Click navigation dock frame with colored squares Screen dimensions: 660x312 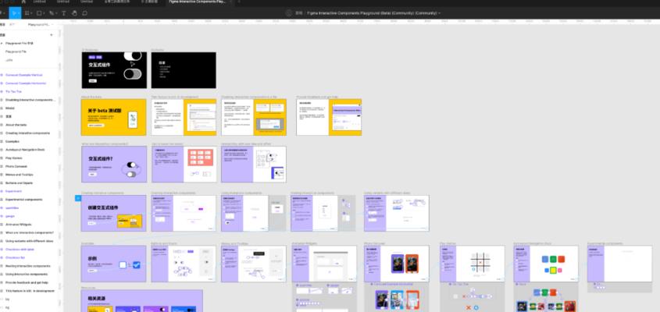coord(546,264)
